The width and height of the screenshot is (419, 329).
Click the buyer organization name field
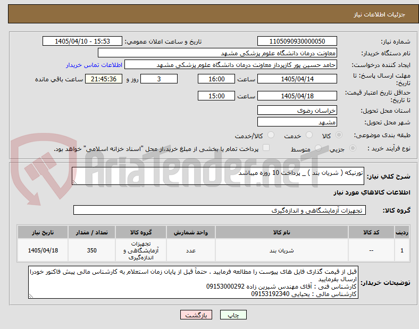pyautogui.click(x=217, y=53)
